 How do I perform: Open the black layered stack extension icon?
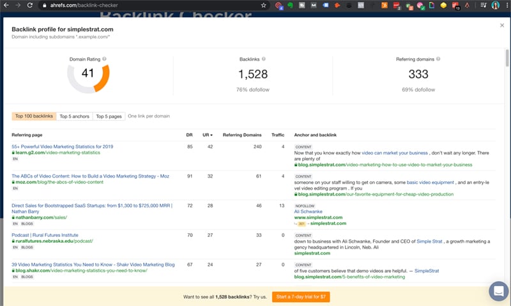349,5
